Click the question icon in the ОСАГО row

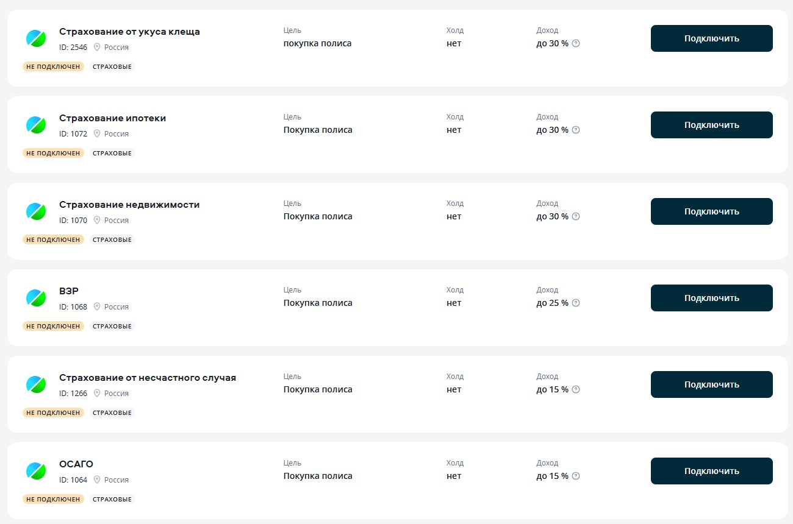pyautogui.click(x=576, y=476)
